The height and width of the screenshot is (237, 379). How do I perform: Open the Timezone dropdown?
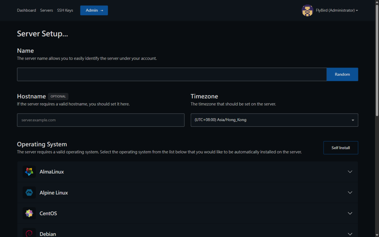coord(274,120)
